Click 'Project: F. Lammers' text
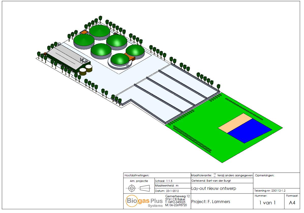This screenshot has width=304, height=213. (211, 202)
